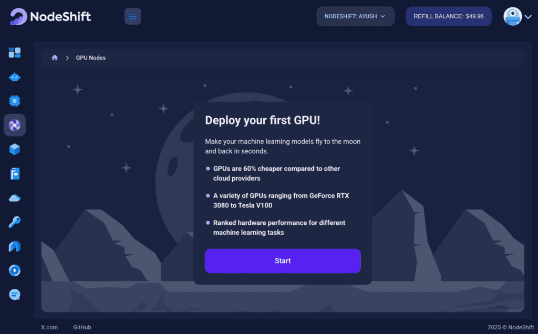Image resolution: width=538 pixels, height=334 pixels.
Task: Open the chat bubble icon in sidebar
Action: (14, 295)
